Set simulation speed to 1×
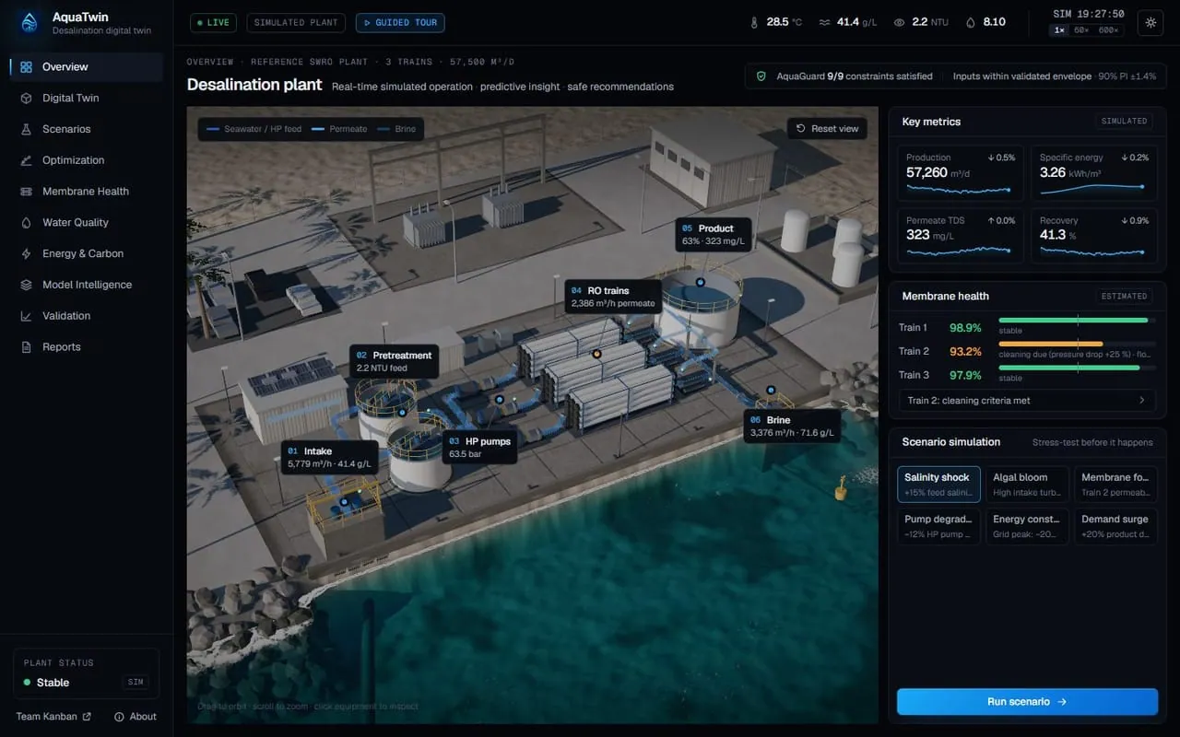This screenshot has width=1180, height=737. 1059,30
